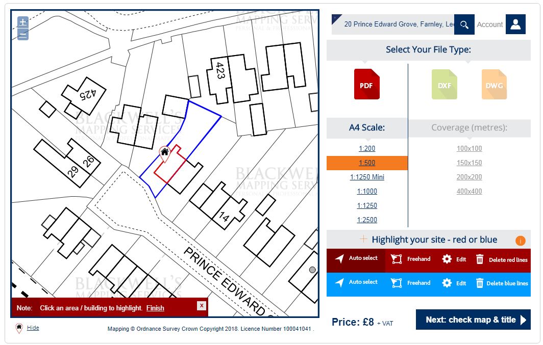Select the PDF file type
This screenshot has width=543, height=345.
[x=366, y=85]
